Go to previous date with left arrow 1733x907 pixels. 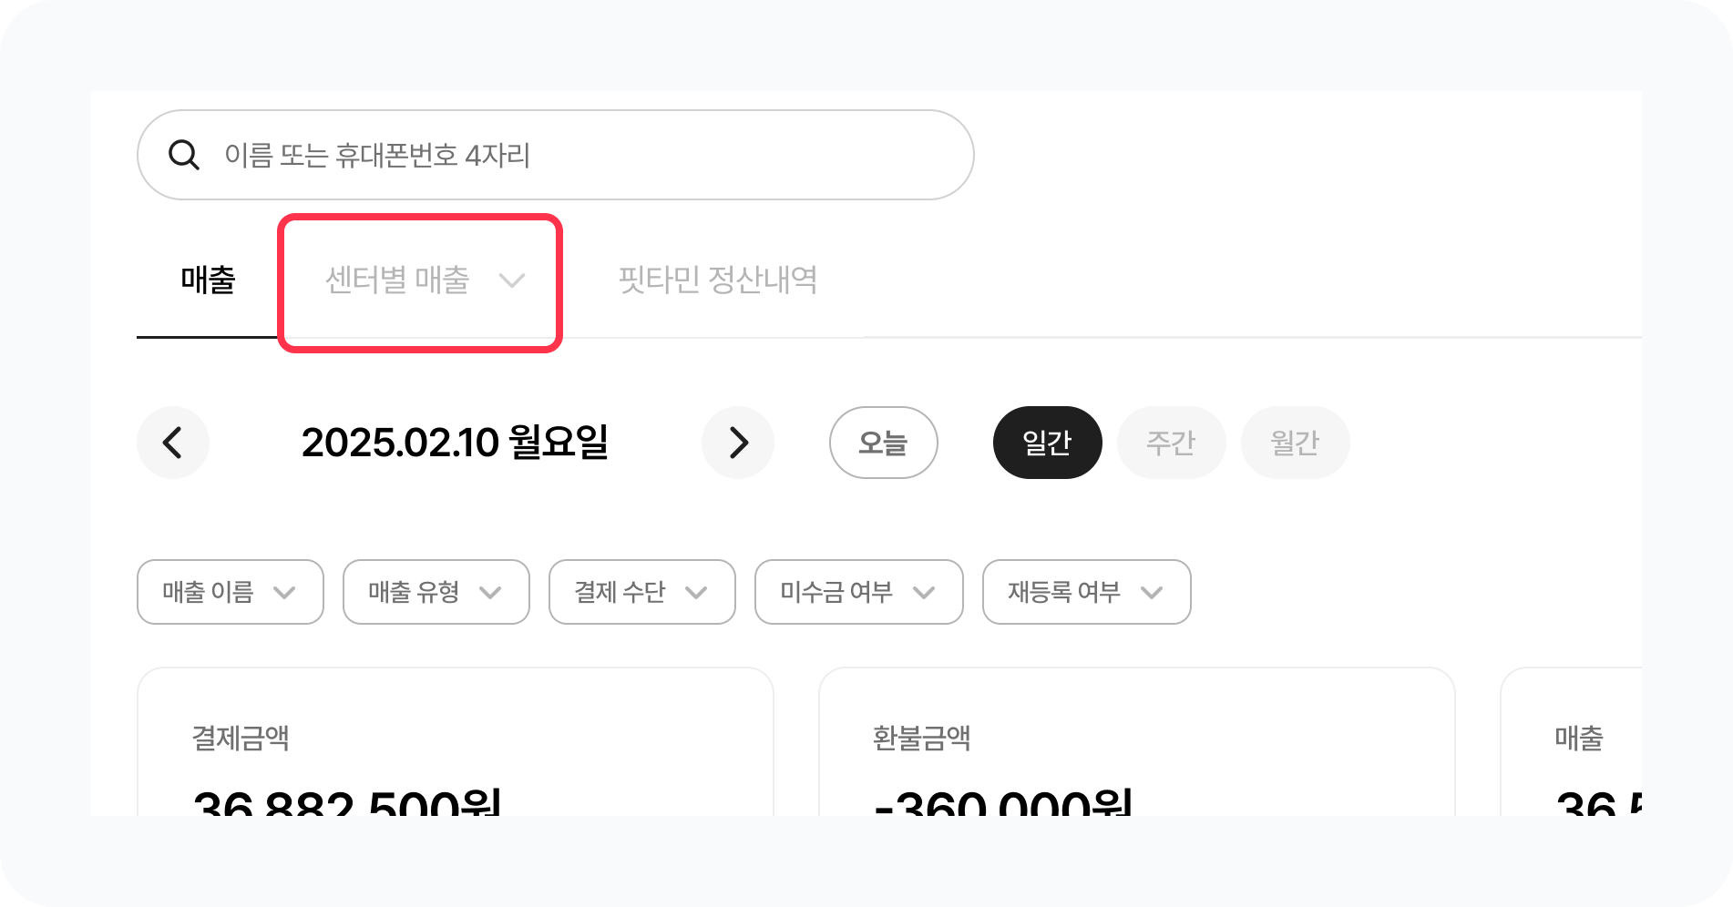click(x=173, y=443)
